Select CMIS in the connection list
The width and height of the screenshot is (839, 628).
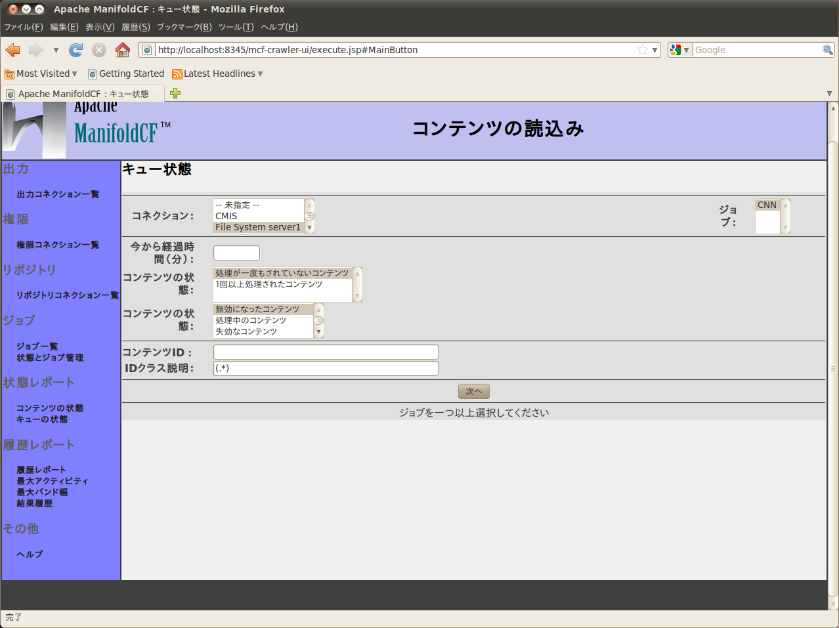pyautogui.click(x=226, y=216)
